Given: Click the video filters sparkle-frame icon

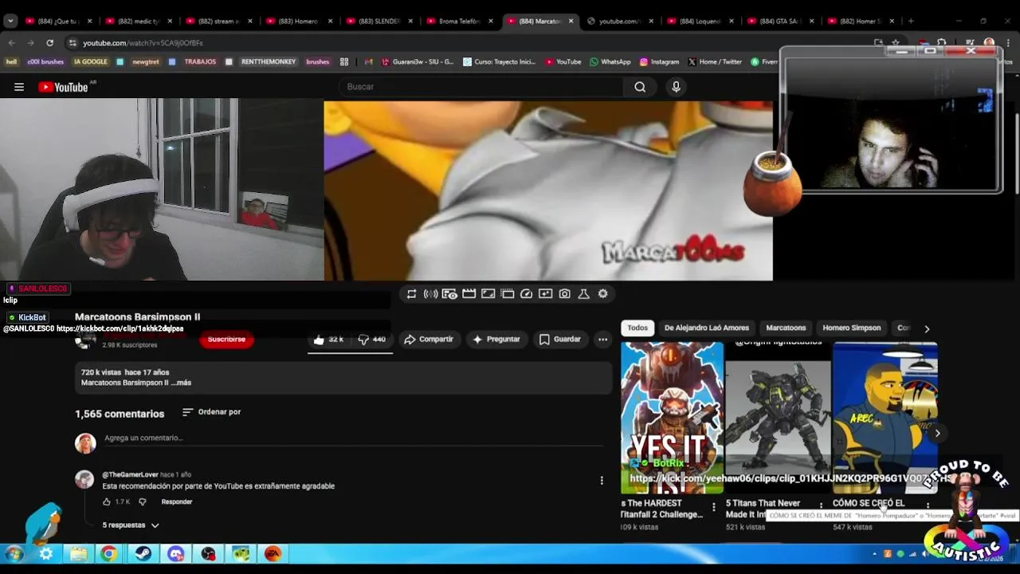Looking at the screenshot, I should tap(545, 294).
